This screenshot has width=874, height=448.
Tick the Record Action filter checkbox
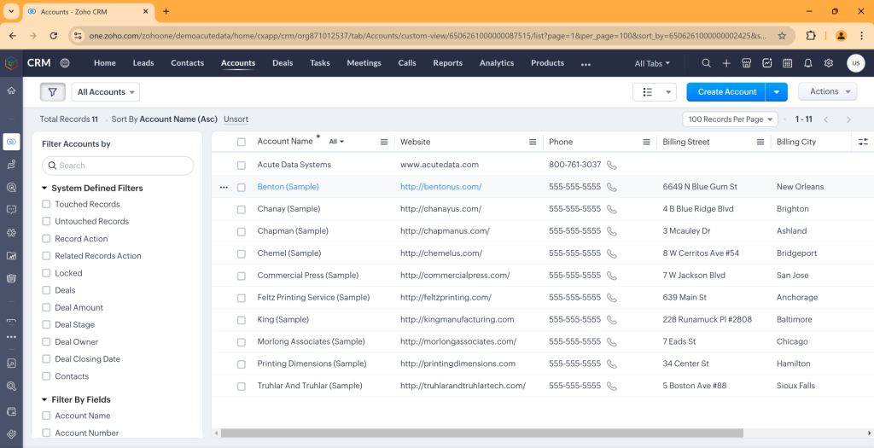pyautogui.click(x=46, y=238)
